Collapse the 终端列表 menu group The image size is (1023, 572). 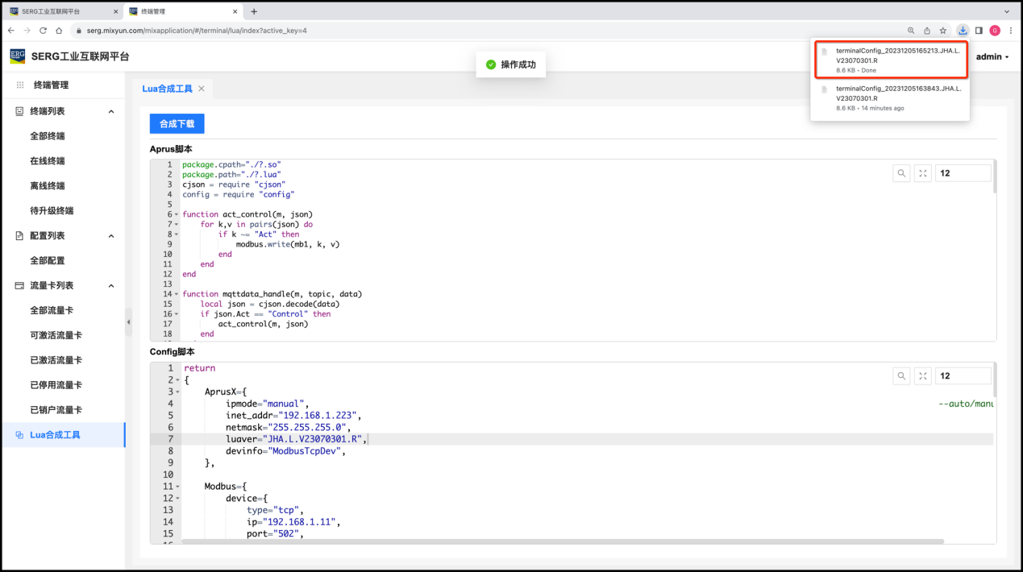pos(111,111)
